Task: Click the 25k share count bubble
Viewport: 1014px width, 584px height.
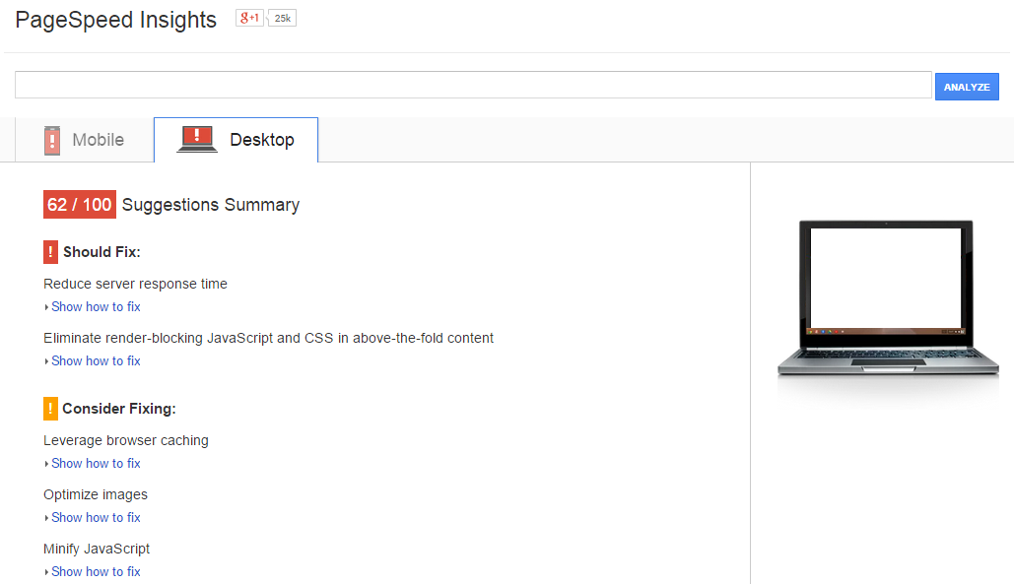Action: [x=282, y=18]
